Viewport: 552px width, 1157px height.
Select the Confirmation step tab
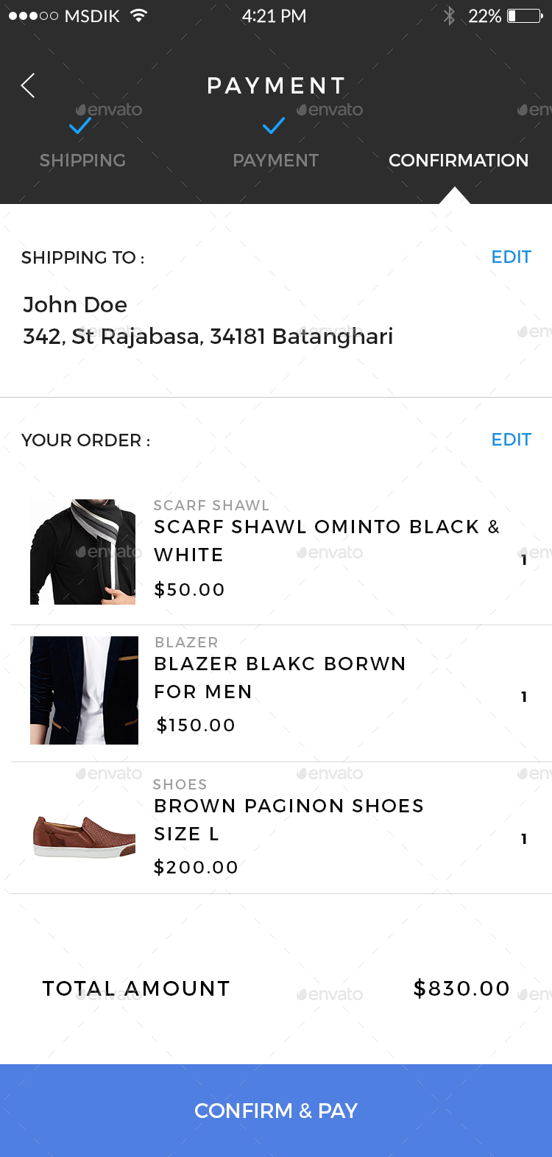coord(458,161)
